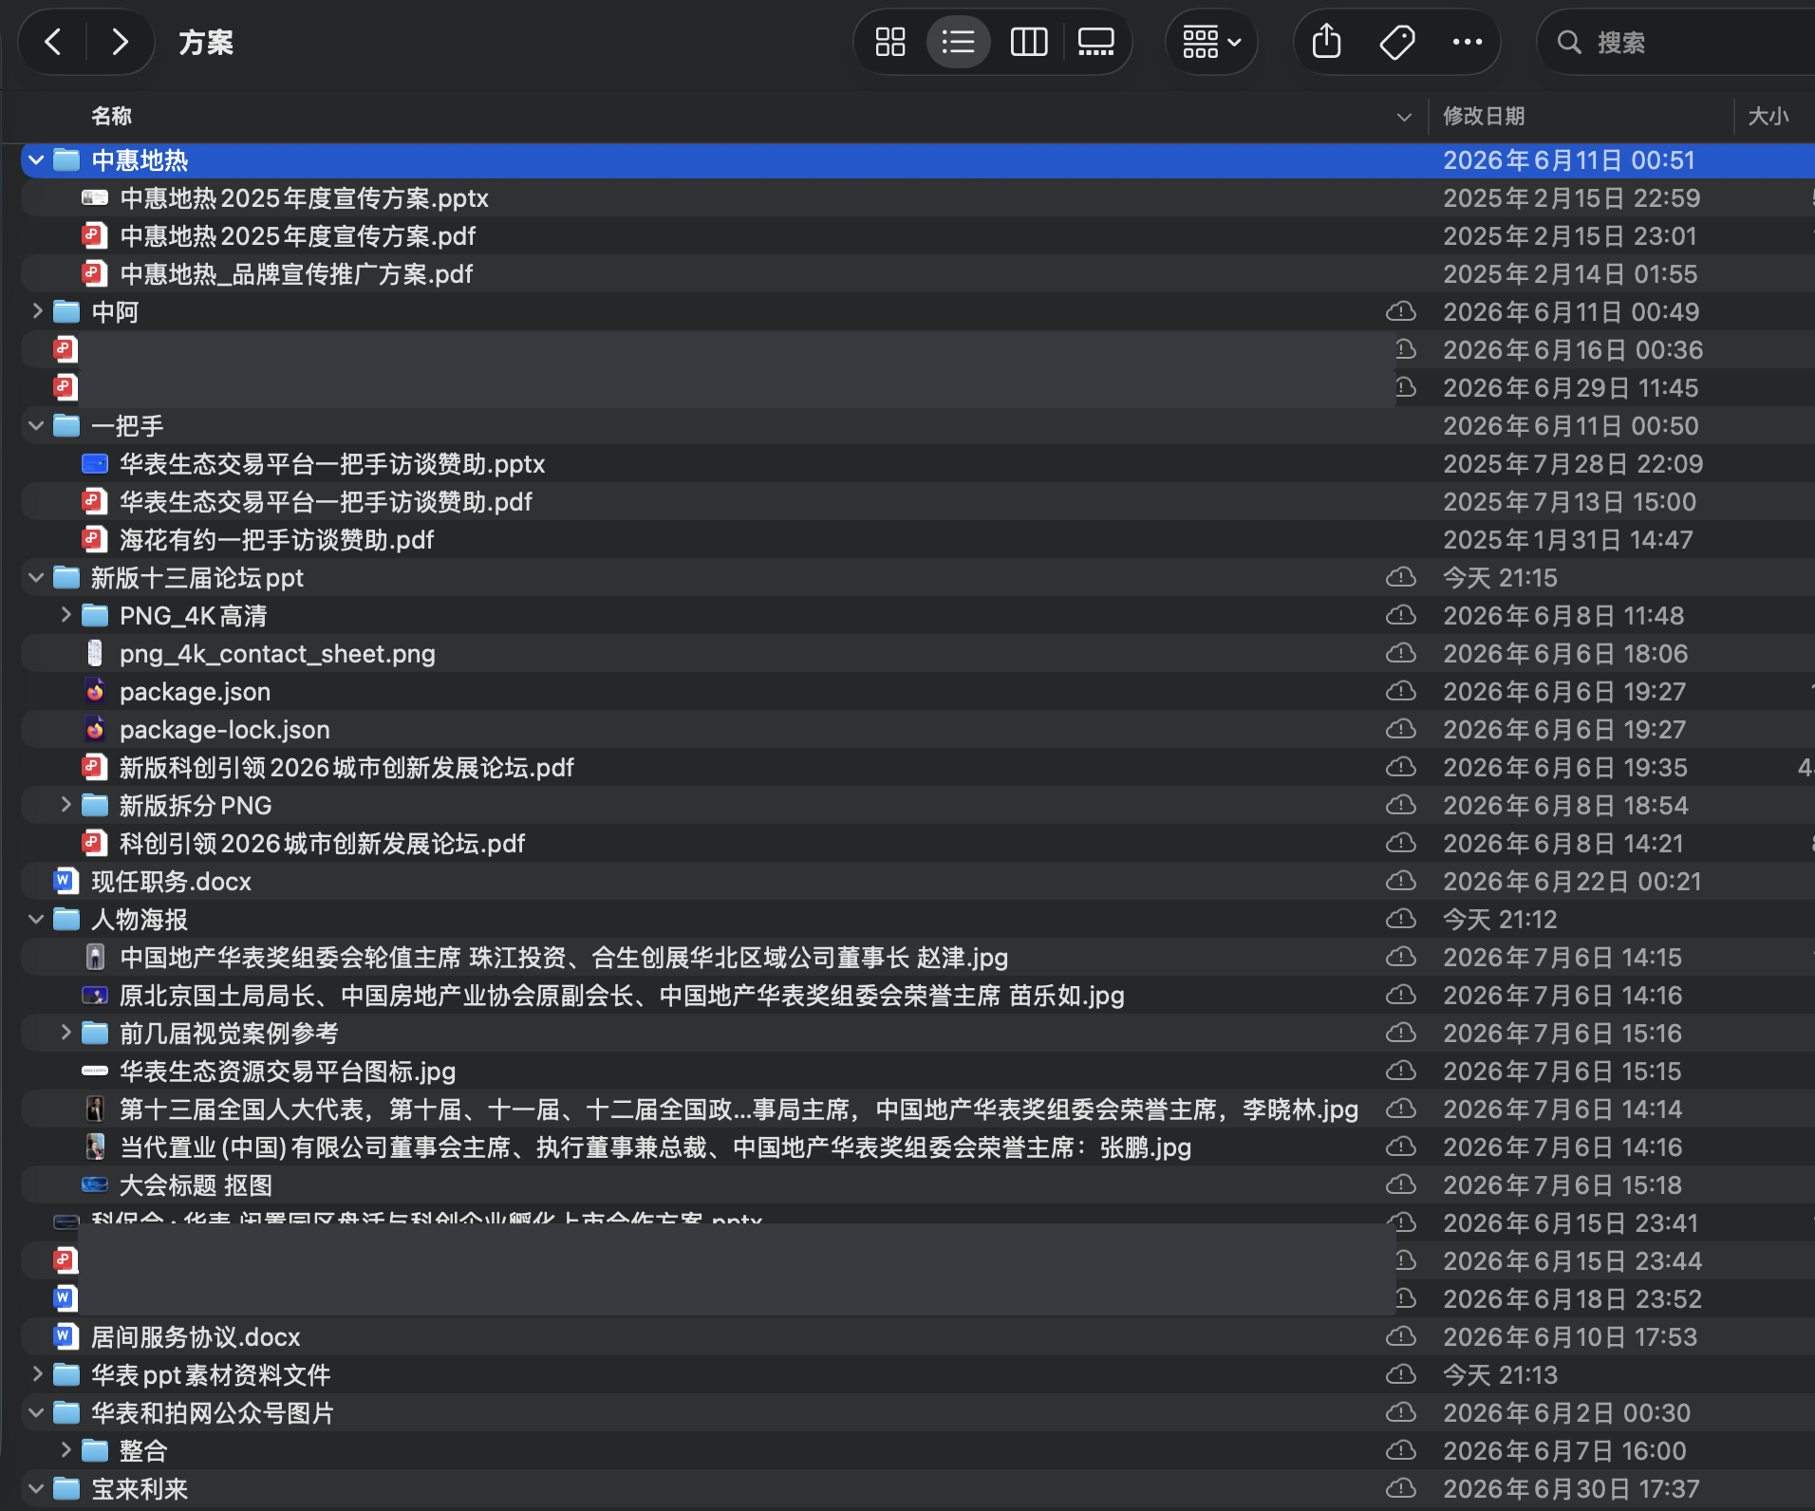Switch to column view
The image size is (1815, 1511).
(x=1029, y=42)
